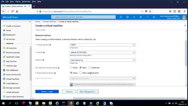Click Create new under Virtual network
This screenshot has height=106, width=188.
click(74, 48)
